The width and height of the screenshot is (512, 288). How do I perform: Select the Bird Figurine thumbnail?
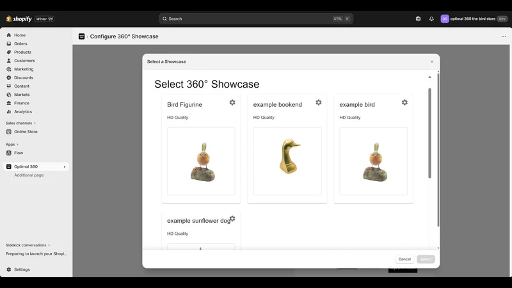pyautogui.click(x=201, y=161)
